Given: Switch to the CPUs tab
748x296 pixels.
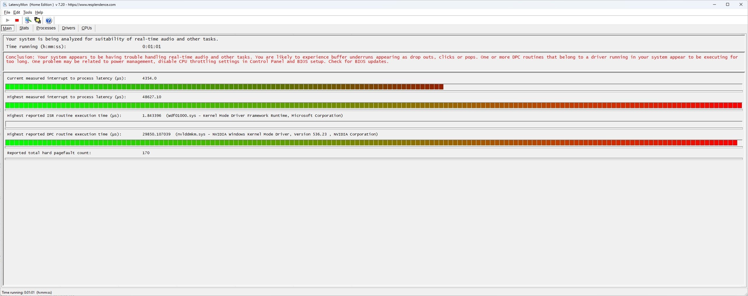Looking at the screenshot, I should coord(87,28).
